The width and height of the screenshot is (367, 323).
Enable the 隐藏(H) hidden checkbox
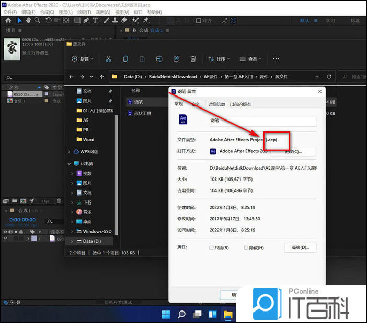click(246, 247)
